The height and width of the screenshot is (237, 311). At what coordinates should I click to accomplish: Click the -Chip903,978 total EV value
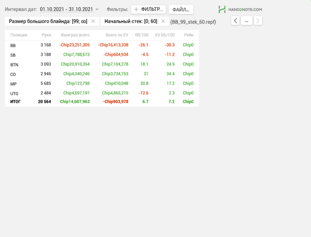tap(116, 102)
